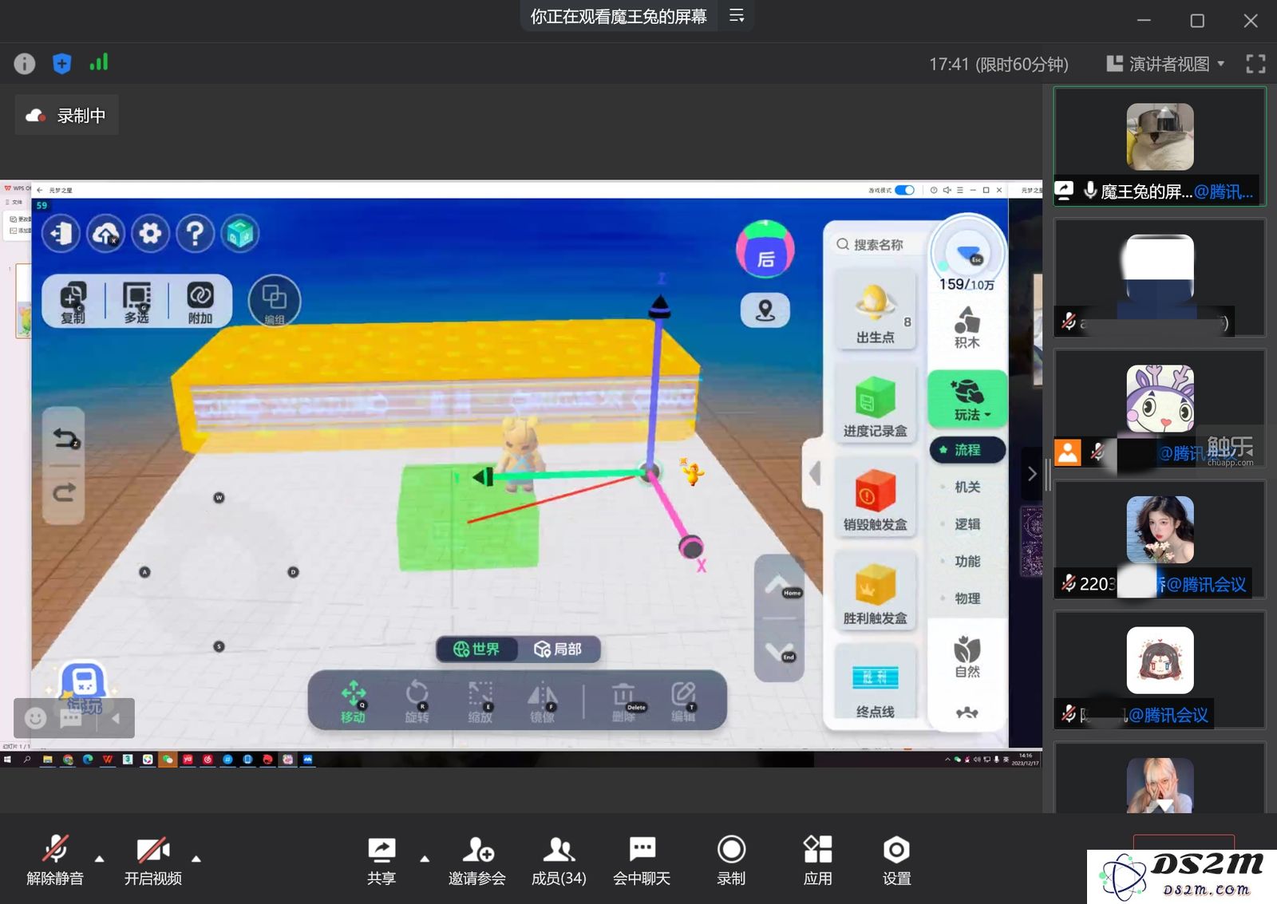
Task: Click the cloud upload icon in editor
Action: pos(105,234)
